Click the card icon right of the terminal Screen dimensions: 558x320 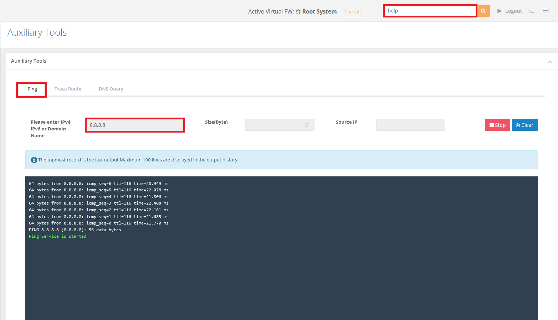coord(546,11)
